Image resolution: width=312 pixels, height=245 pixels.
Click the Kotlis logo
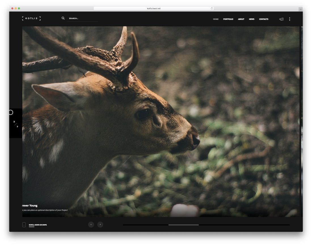(31, 18)
